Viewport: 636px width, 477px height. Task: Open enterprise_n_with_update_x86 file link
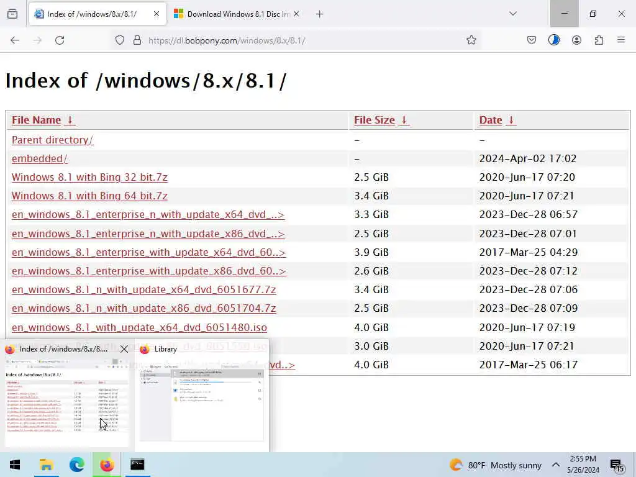coord(148,234)
